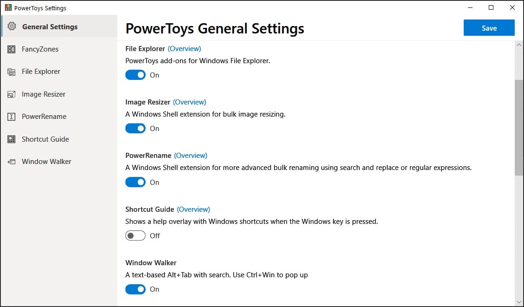Click the File Explorer sidebar icon

[x=12, y=72]
